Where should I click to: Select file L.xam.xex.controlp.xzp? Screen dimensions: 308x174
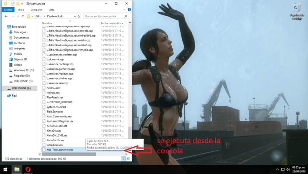[x=60, y=64]
